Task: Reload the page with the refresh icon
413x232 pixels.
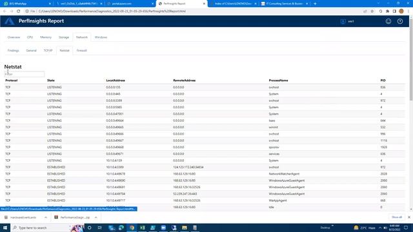Action: point(19,12)
